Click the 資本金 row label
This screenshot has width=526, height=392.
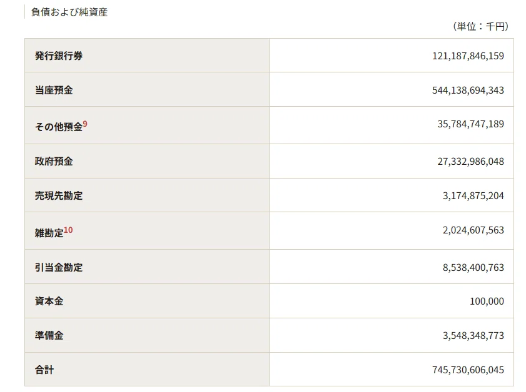click(49, 301)
